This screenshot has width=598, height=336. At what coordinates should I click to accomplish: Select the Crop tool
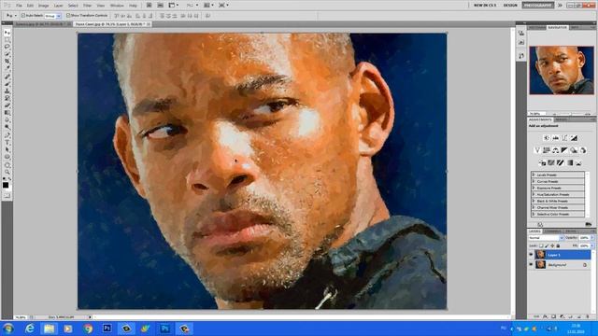pos(7,61)
